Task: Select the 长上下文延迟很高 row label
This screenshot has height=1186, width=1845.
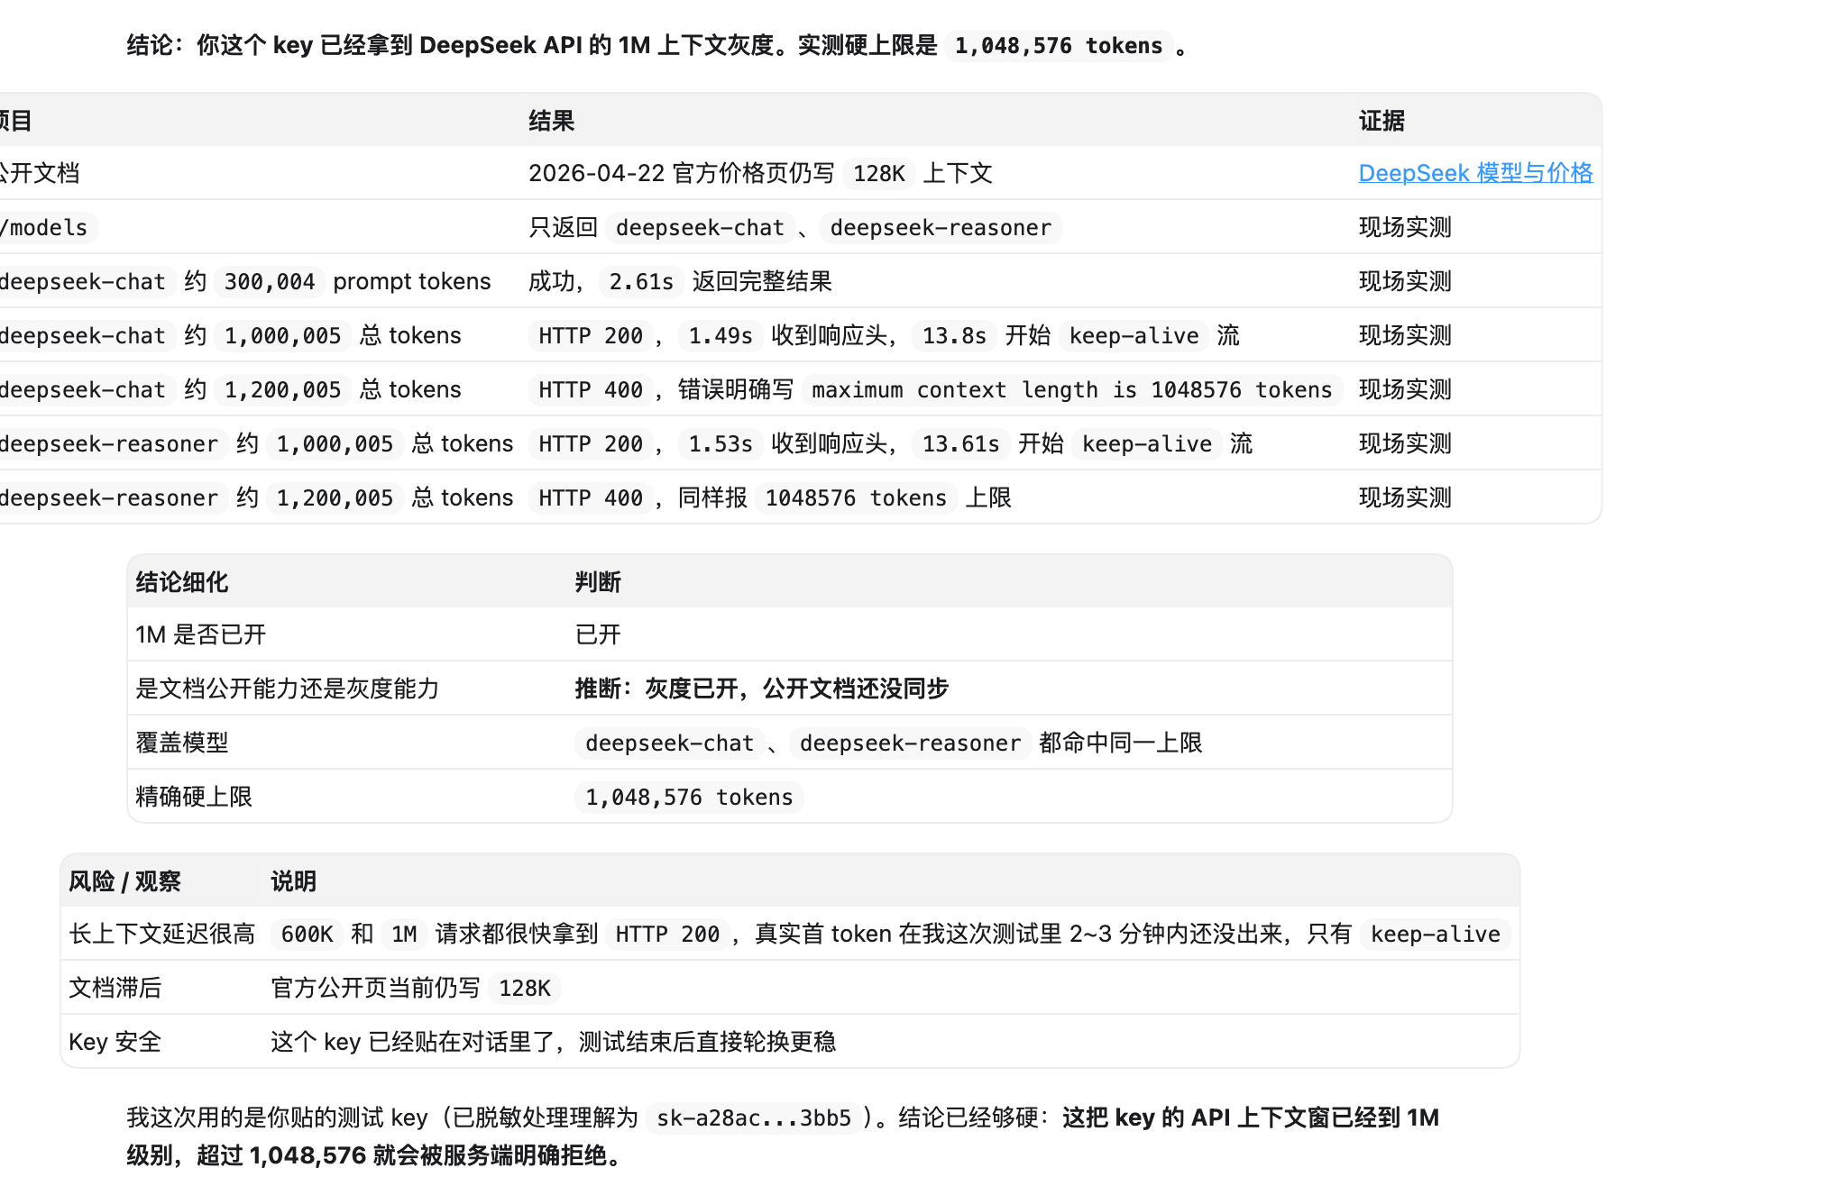Action: [162, 934]
